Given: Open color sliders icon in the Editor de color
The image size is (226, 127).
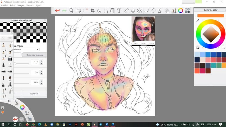Looking at the screenshot, I should (x=224, y=48).
